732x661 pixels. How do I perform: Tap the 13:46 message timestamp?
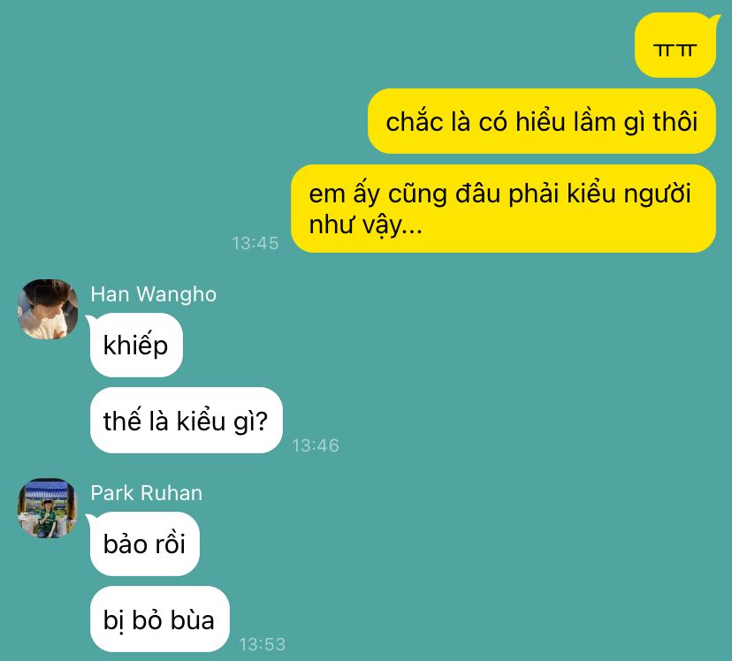[316, 445]
